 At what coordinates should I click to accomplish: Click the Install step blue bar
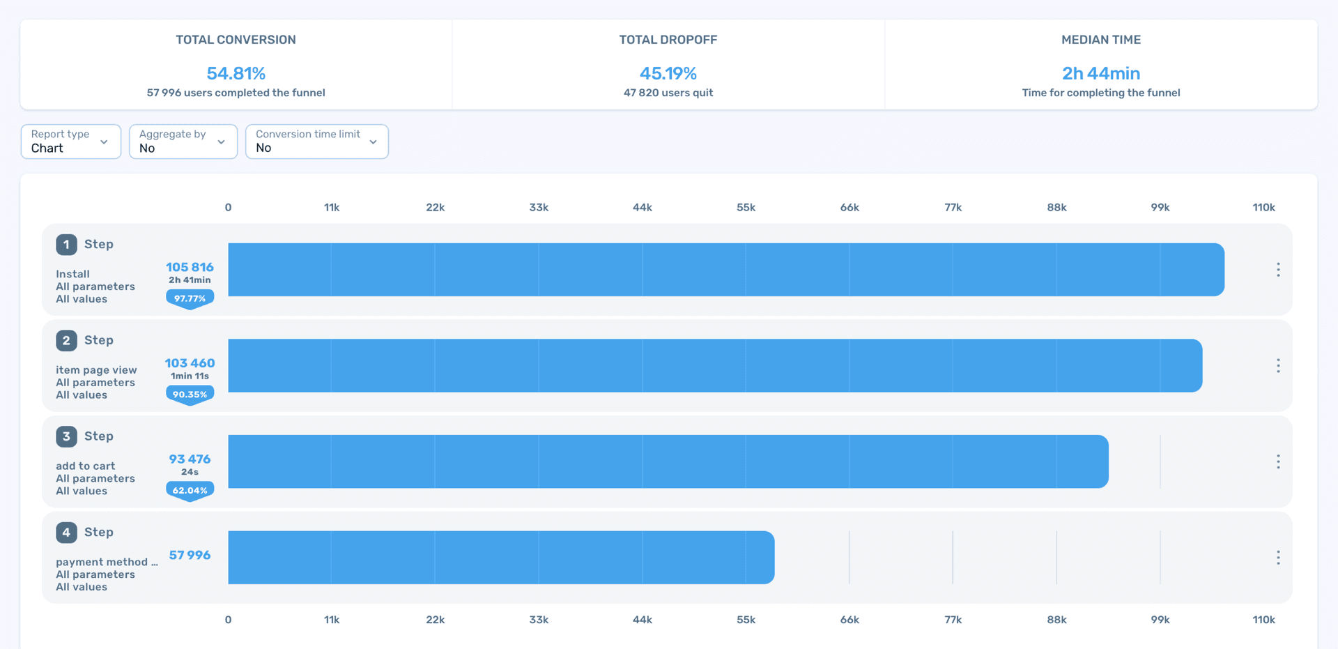click(725, 270)
